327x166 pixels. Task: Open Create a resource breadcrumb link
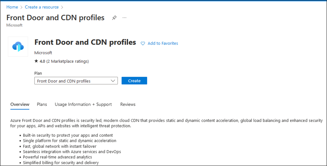pos(42,7)
